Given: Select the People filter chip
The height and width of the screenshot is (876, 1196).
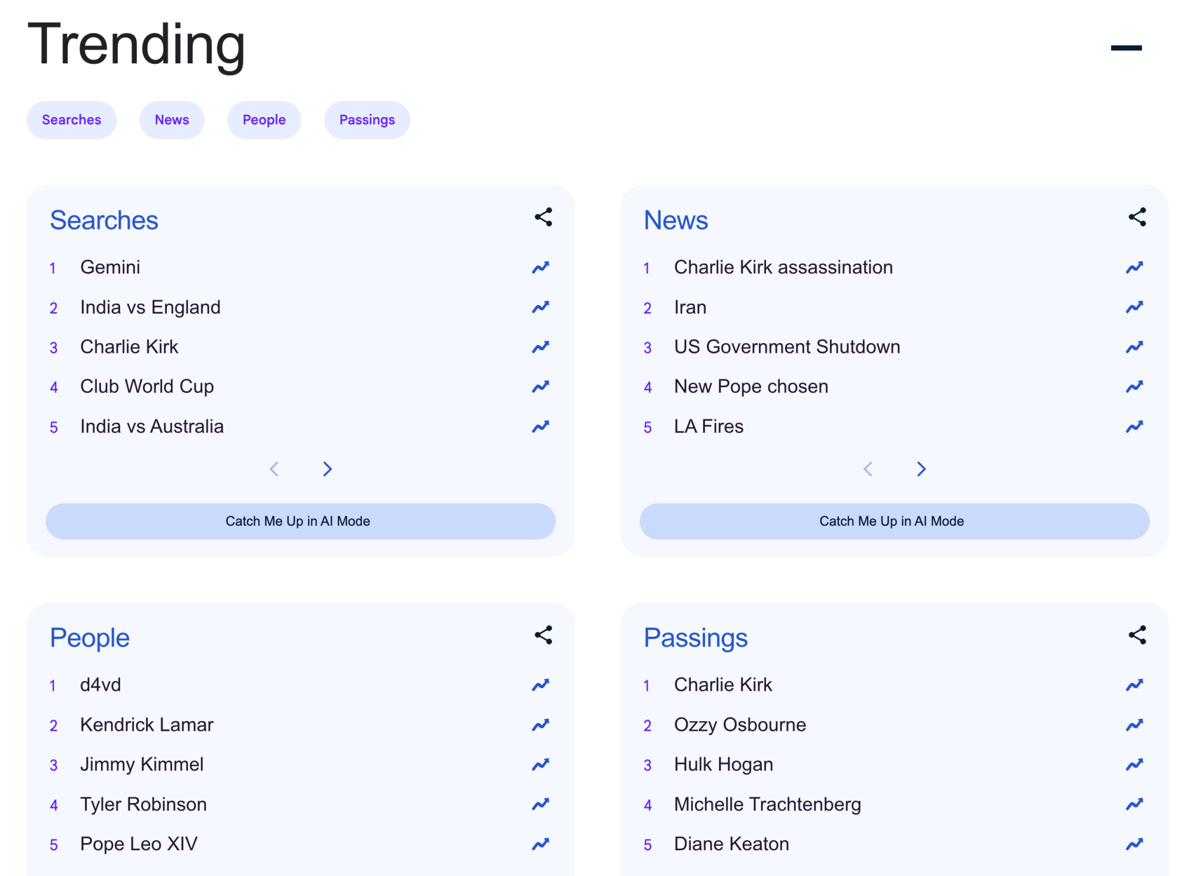Looking at the screenshot, I should click(264, 120).
